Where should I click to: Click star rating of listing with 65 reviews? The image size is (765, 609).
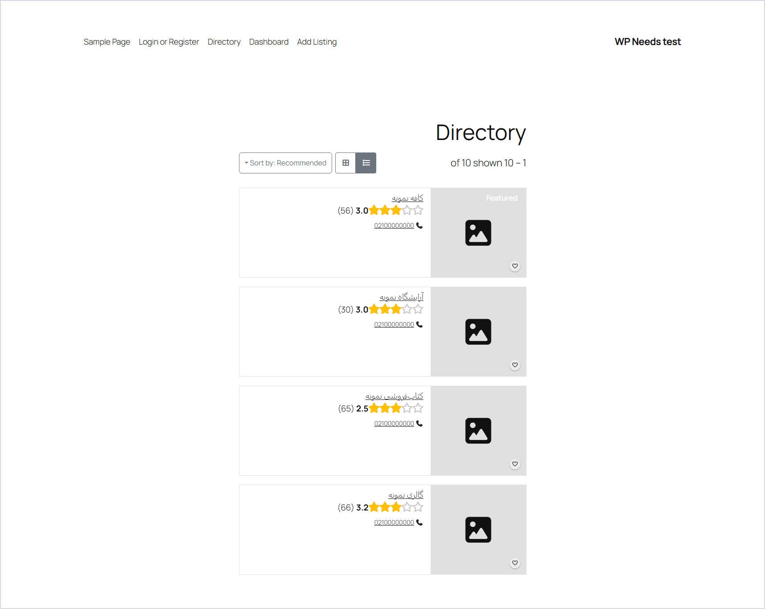tap(396, 408)
